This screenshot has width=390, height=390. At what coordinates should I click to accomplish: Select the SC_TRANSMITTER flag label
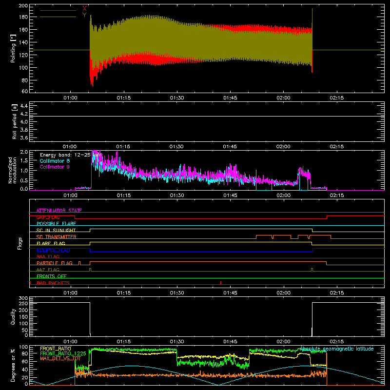coord(56,237)
